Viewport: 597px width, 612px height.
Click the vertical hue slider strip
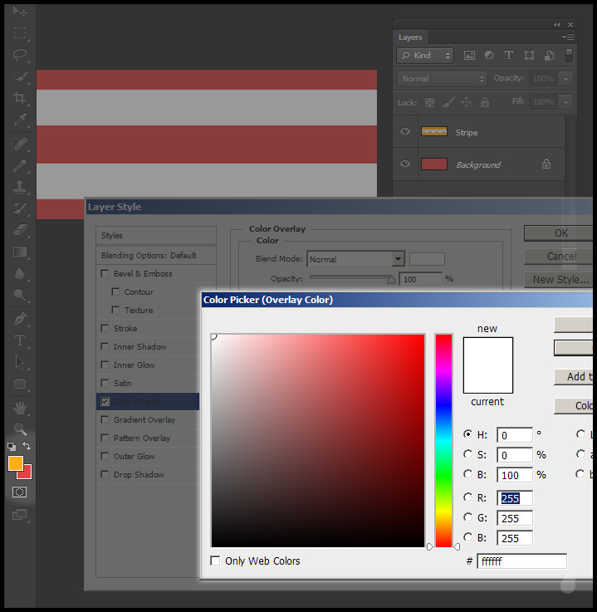443,440
